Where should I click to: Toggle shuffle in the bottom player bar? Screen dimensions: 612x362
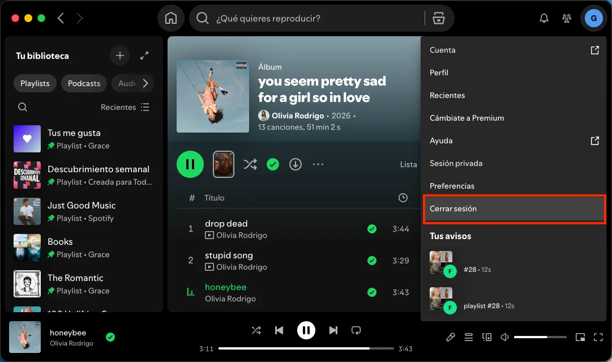point(256,330)
